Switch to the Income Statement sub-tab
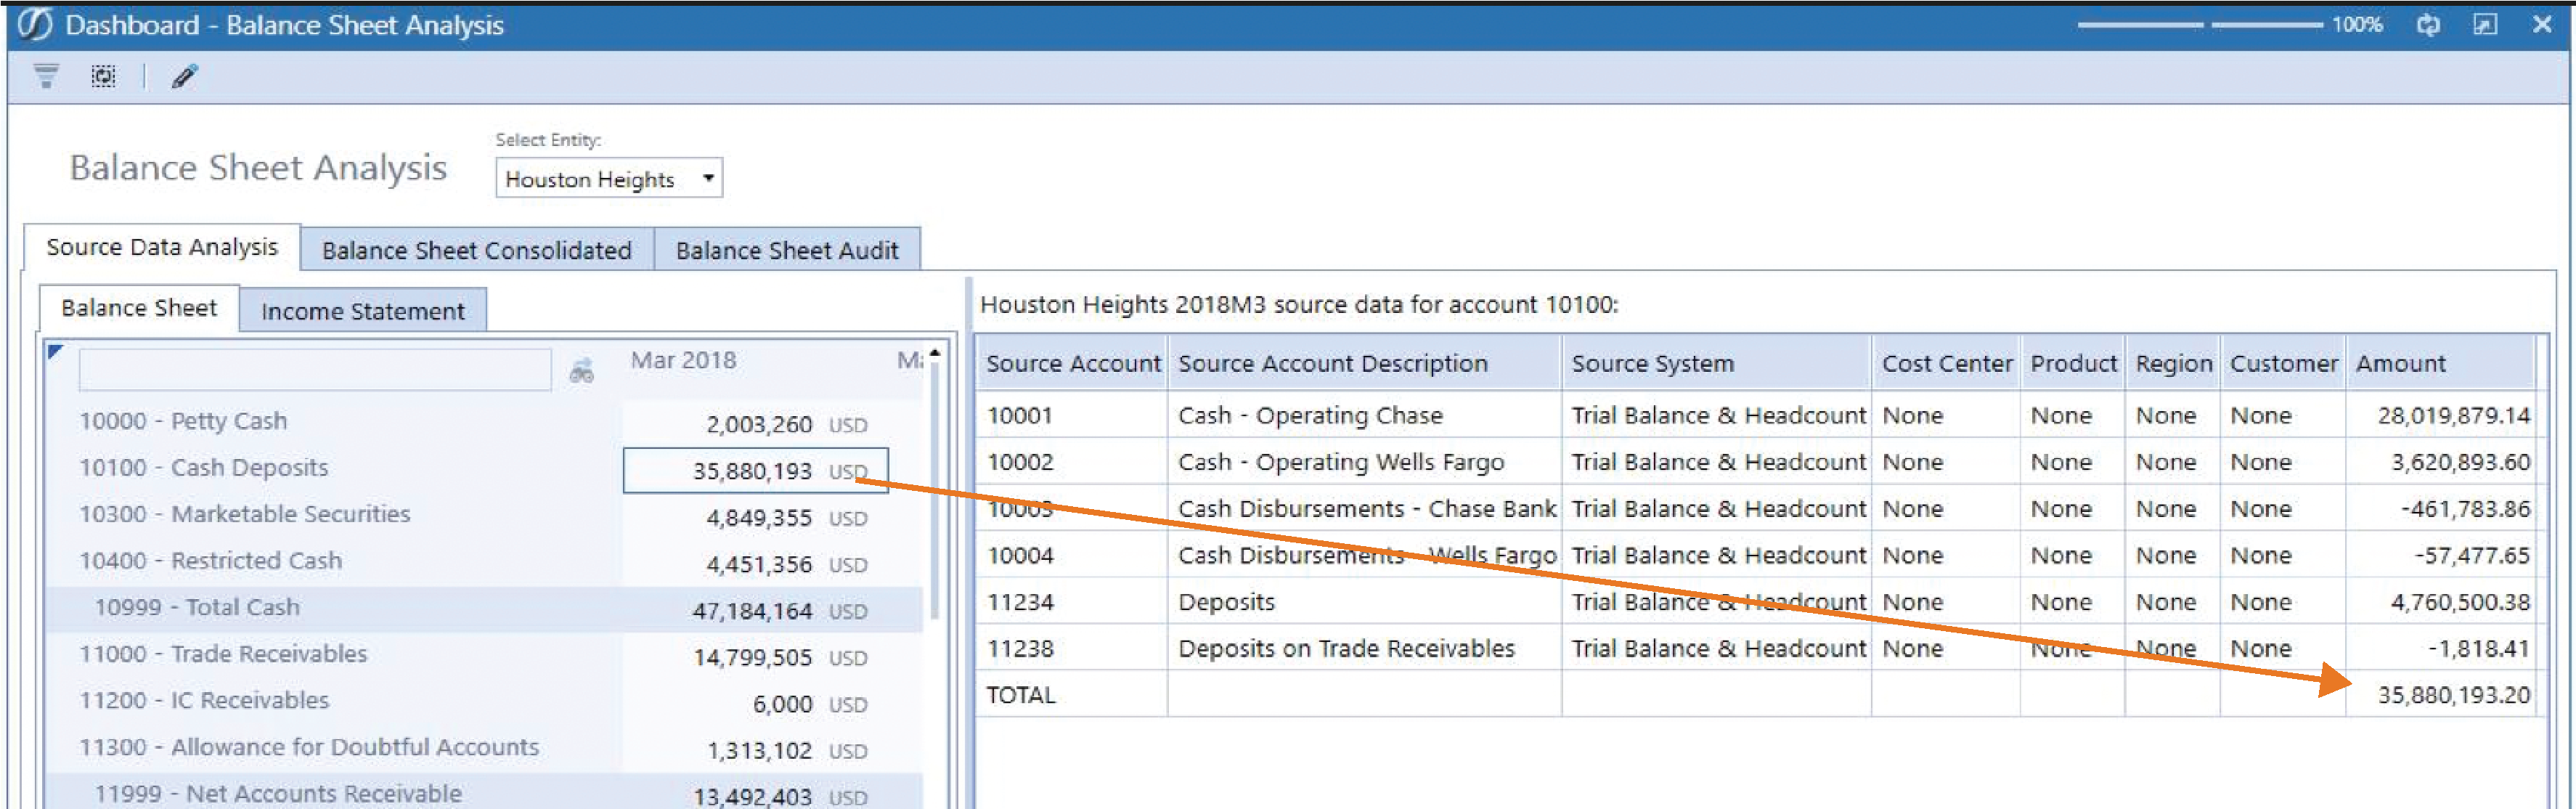The height and width of the screenshot is (809, 2576). coord(363,311)
